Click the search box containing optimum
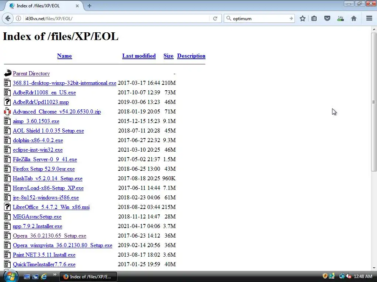This screenshot has height=282, width=377. click(x=258, y=18)
